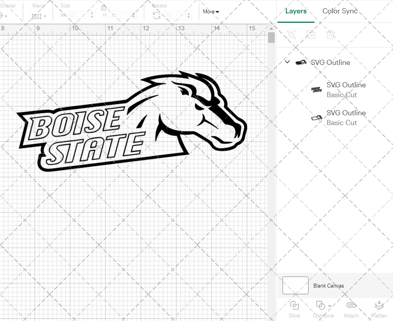Click the Group layers icon
This screenshot has height=321, width=393.
(291, 35)
